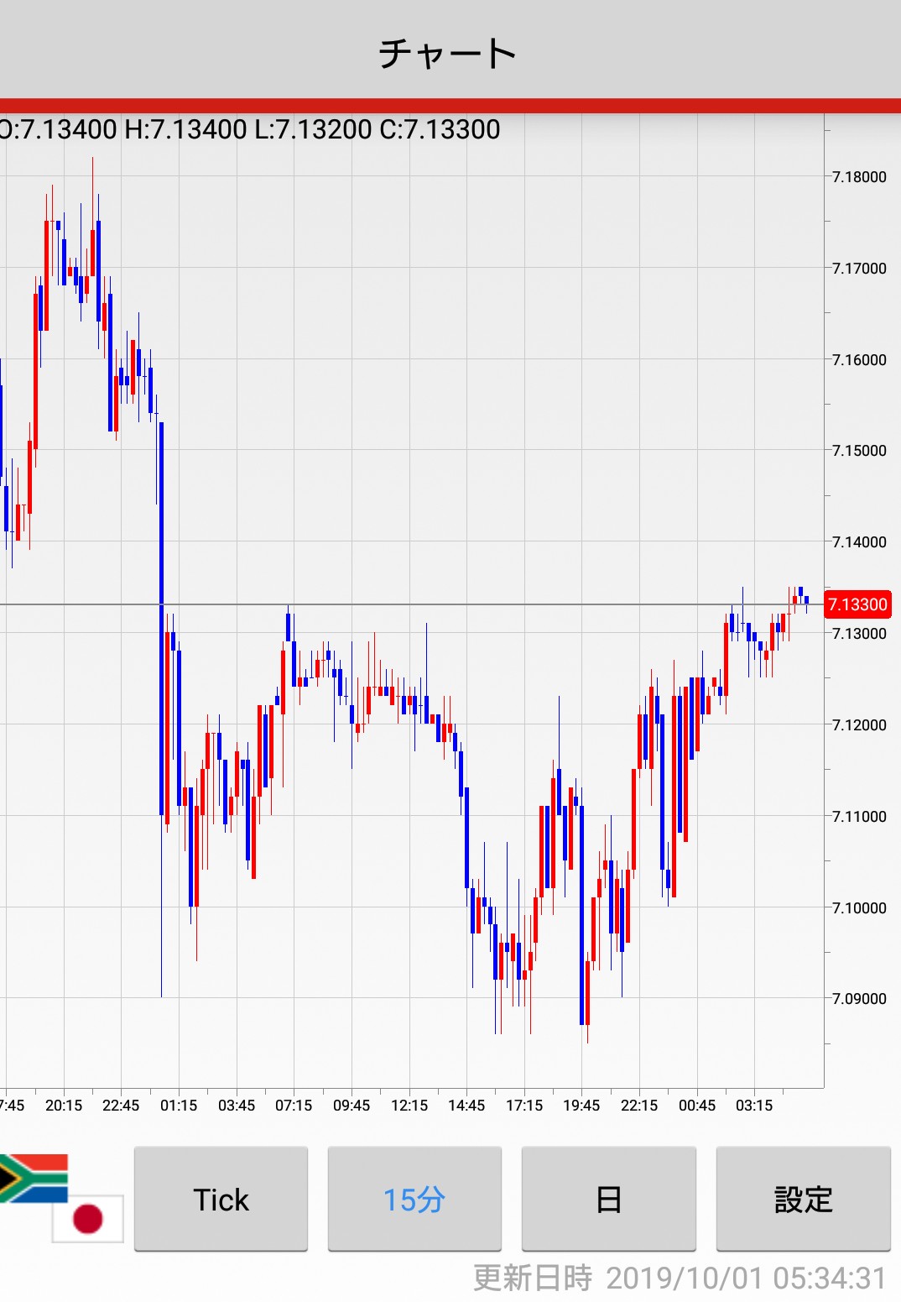The image size is (901, 1302).
Task: Select the 15分 timeframe
Action: (x=414, y=1199)
